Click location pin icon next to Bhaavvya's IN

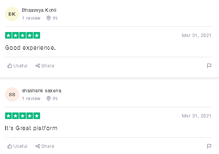[x=49, y=18]
